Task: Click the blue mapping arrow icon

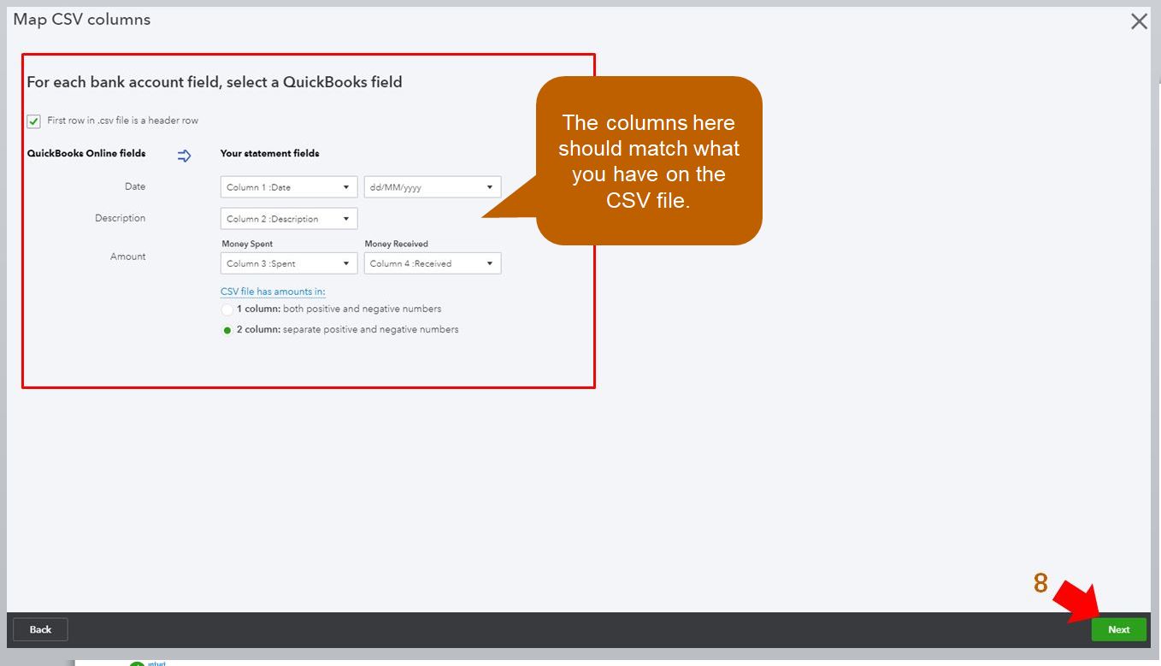Action: tap(184, 156)
